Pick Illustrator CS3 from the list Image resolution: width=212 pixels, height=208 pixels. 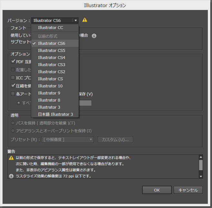[x=55, y=64]
